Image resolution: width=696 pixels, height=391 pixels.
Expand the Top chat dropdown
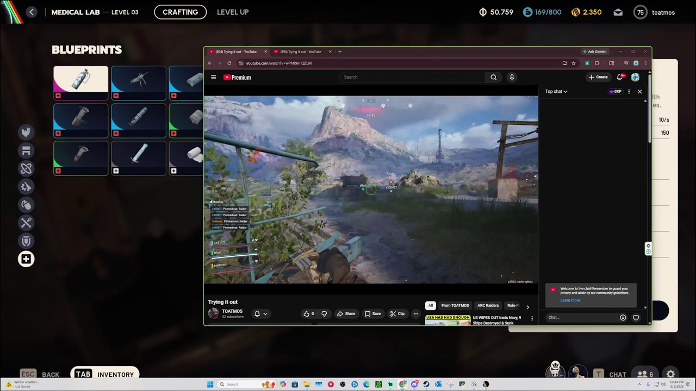coord(556,92)
